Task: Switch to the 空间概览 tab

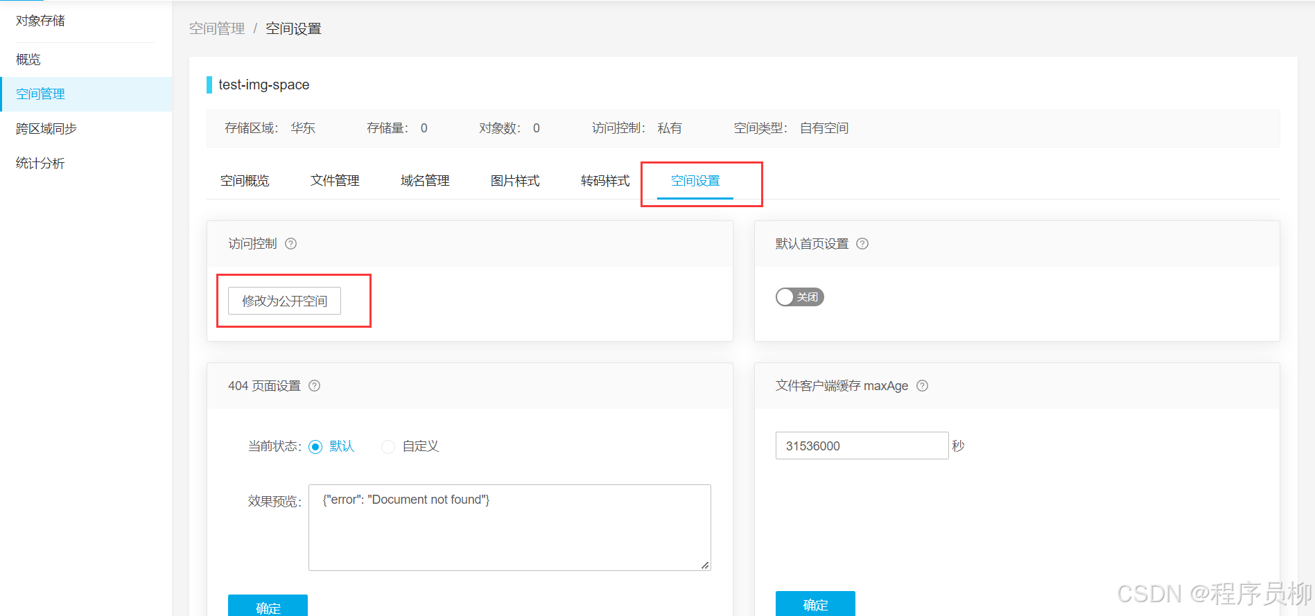Action: (x=245, y=181)
